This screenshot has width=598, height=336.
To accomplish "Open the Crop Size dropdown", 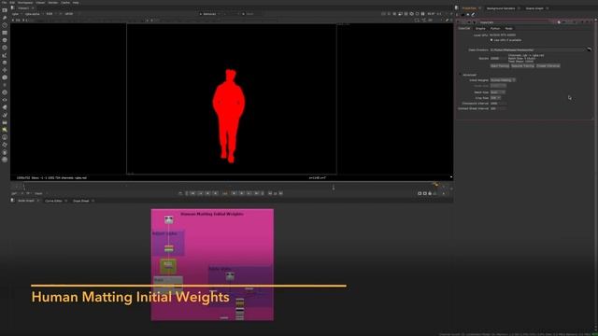I will 495,98.
